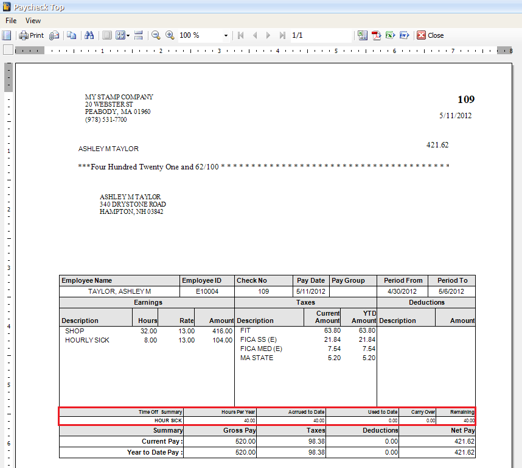The height and width of the screenshot is (468, 522).
Task: Click the HOUR SICK time off row
Action: click(x=267, y=420)
